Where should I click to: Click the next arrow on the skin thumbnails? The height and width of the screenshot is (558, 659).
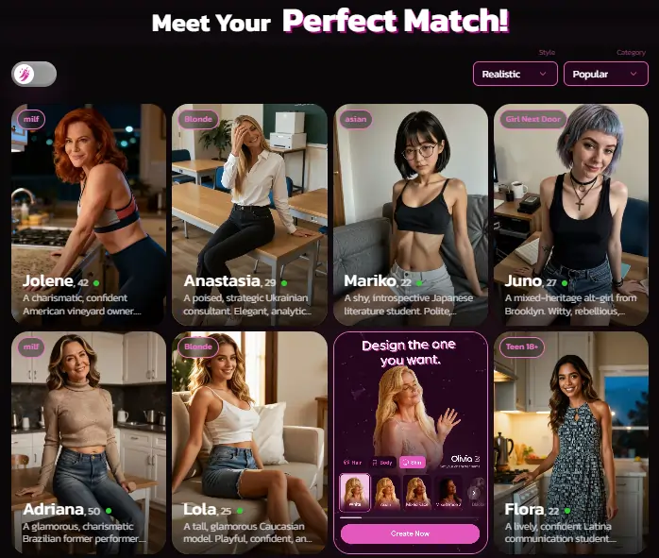[x=474, y=493]
